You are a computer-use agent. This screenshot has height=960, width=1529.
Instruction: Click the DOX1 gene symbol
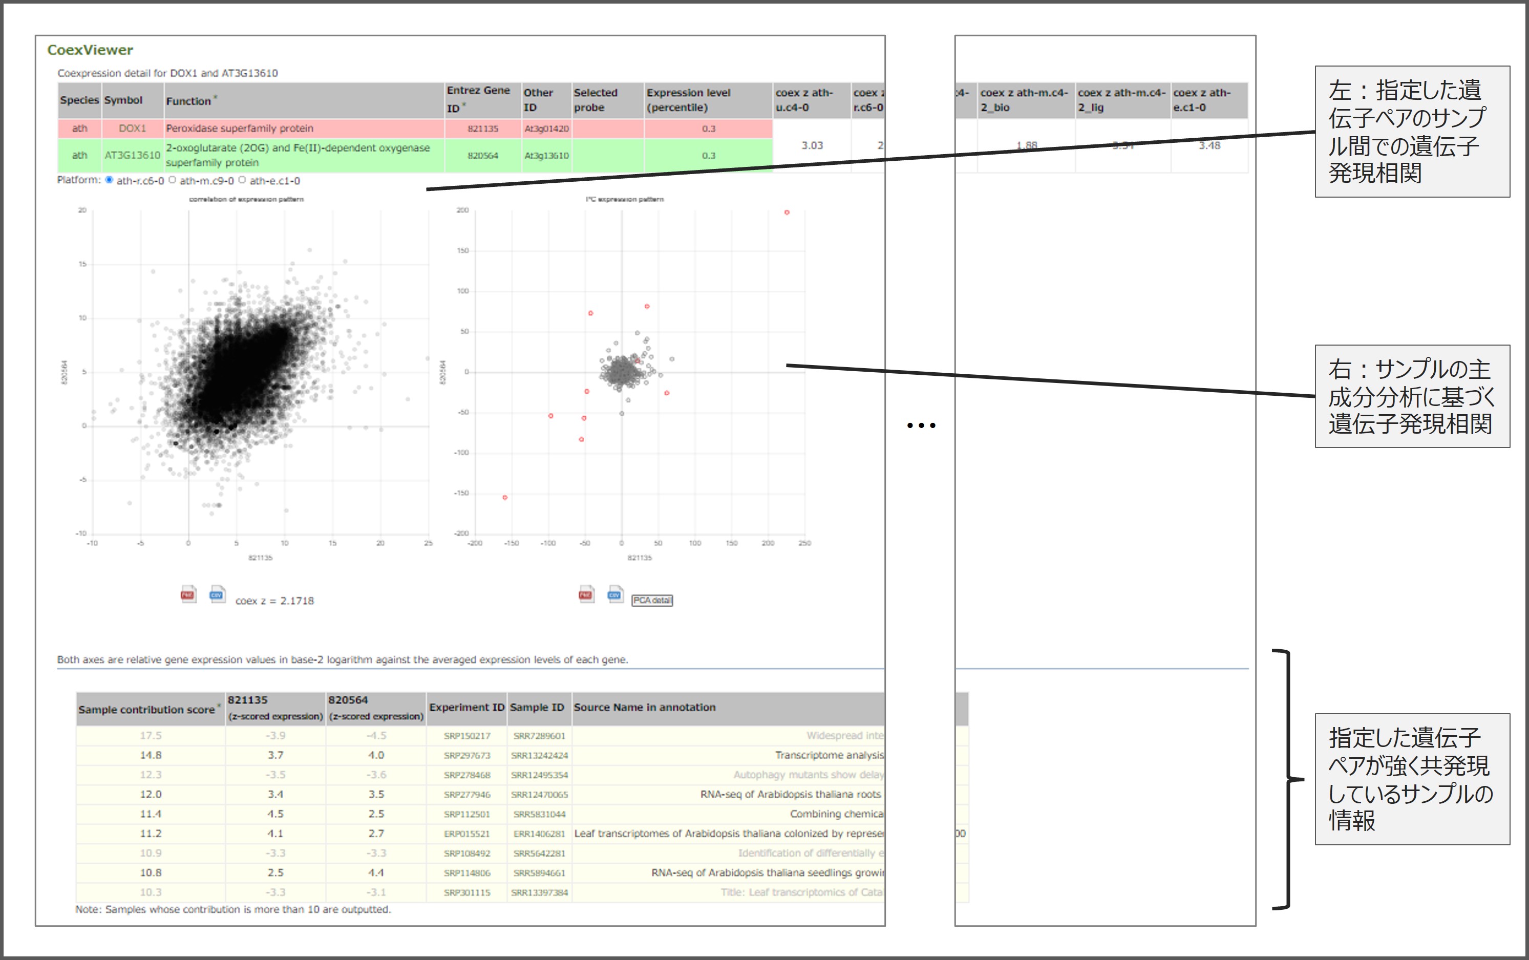coord(132,128)
